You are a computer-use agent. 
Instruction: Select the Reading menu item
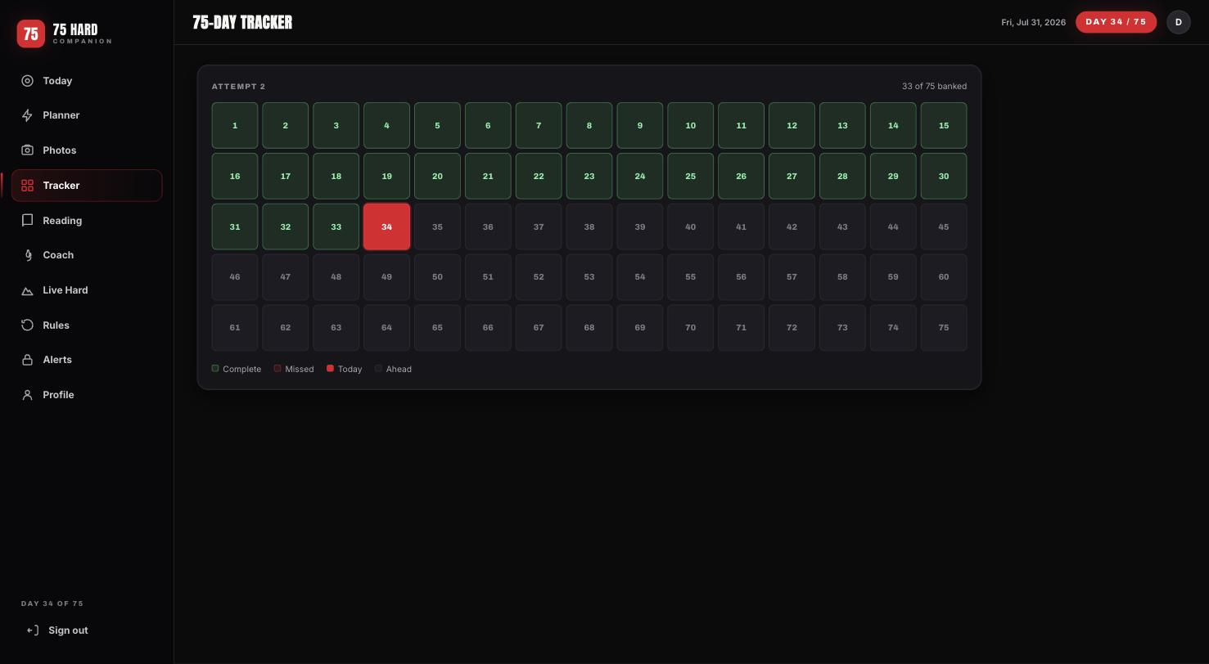pos(87,221)
